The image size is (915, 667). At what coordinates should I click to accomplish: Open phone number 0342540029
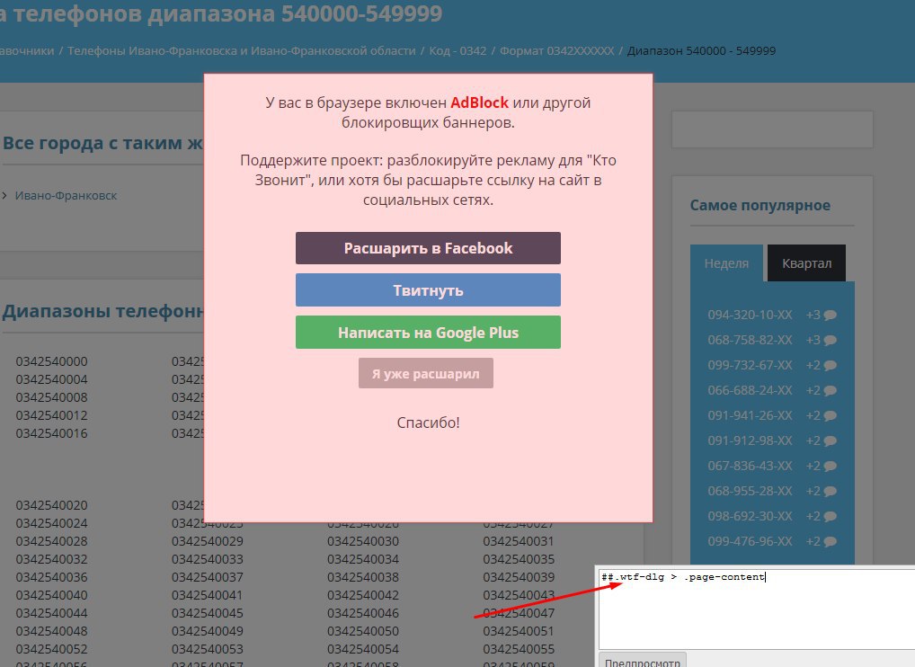click(207, 541)
